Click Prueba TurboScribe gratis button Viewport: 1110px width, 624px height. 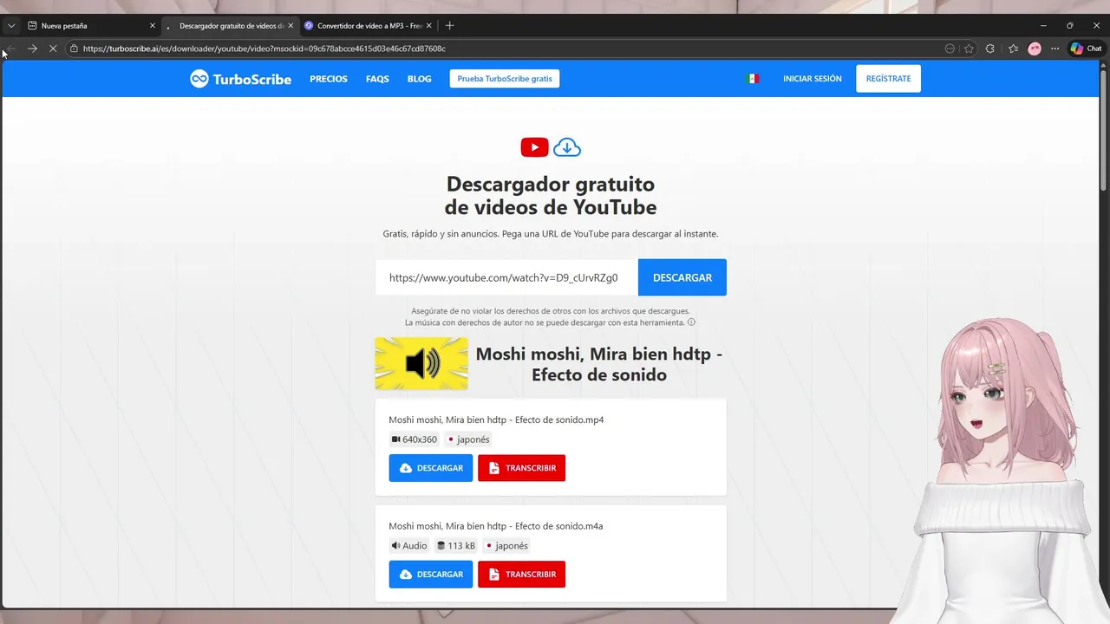tap(505, 79)
